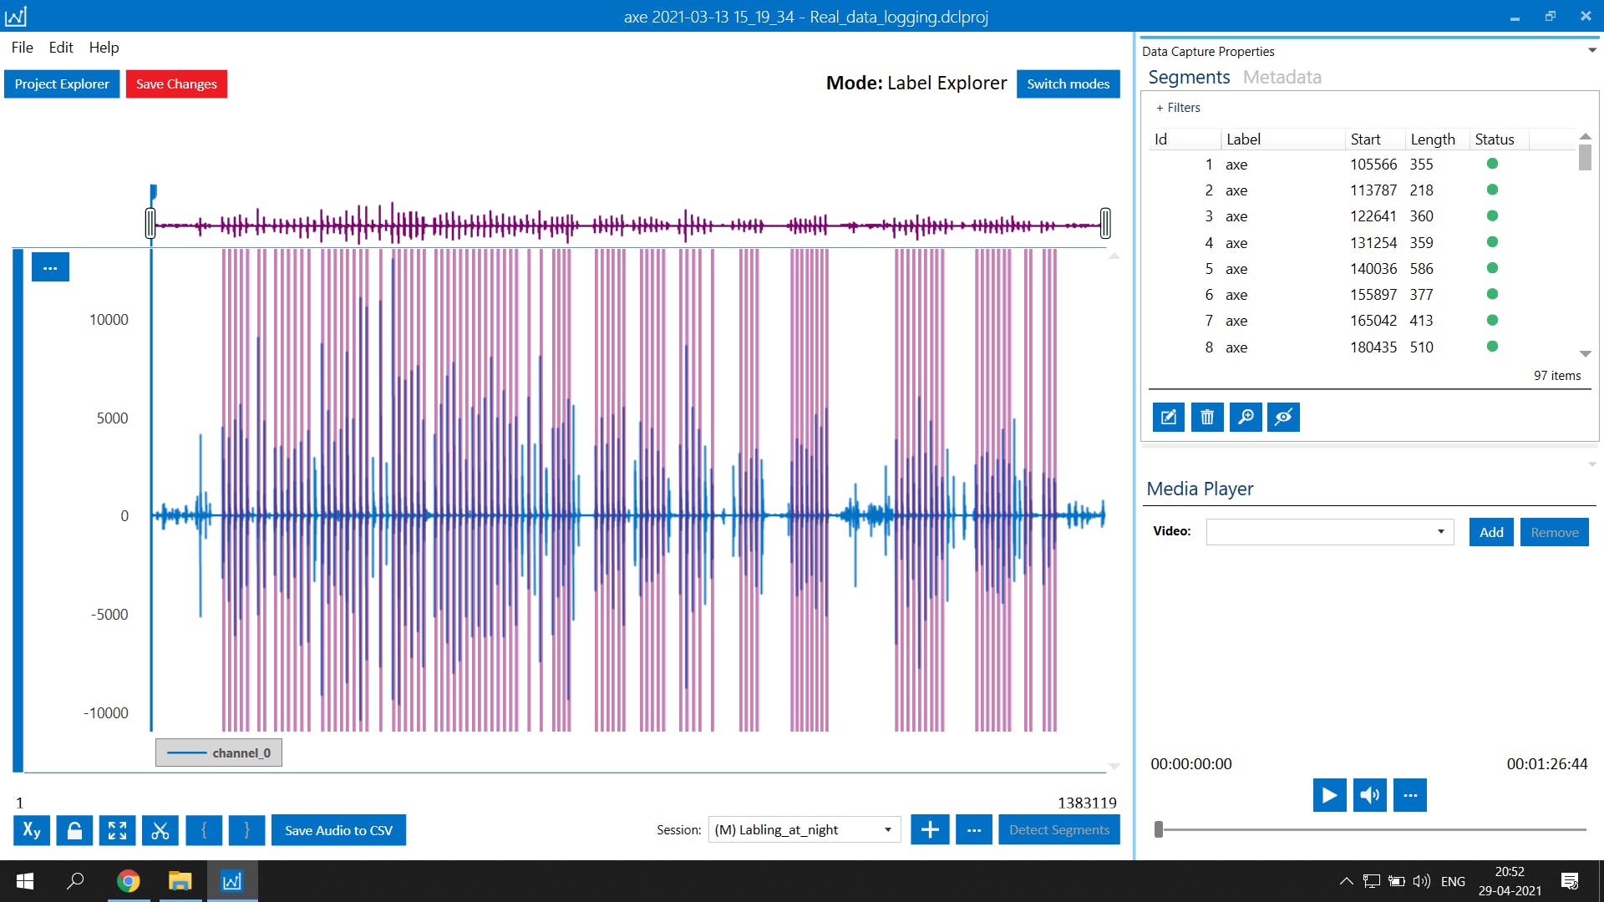Image resolution: width=1604 pixels, height=902 pixels.
Task: Add a new session with plus button
Action: 930,830
